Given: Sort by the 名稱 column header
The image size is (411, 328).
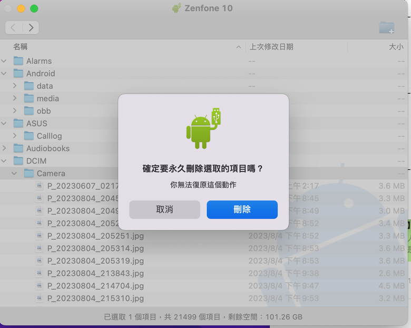Looking at the screenshot, I should pyautogui.click(x=21, y=47).
